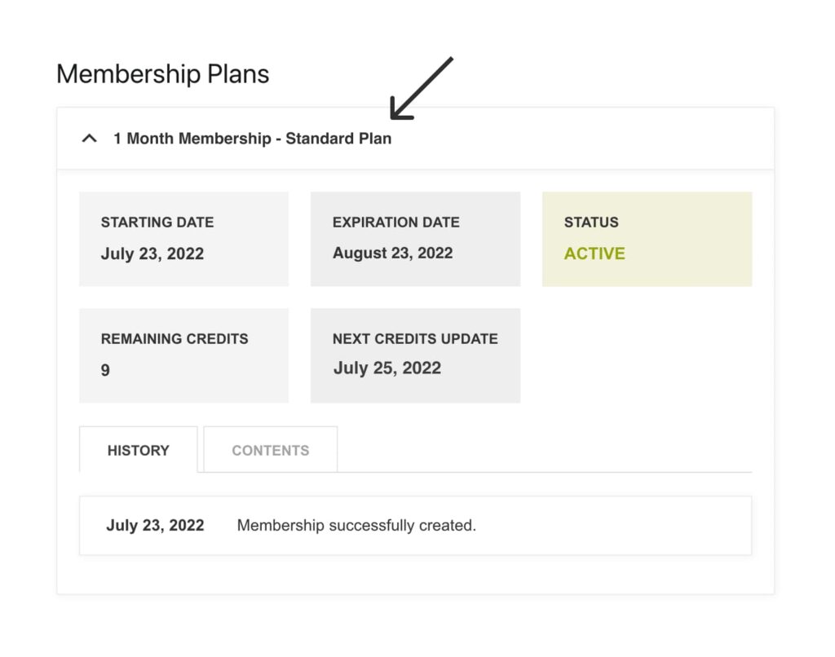Click the July 23, 2022 history date
Image resolution: width=835 pixels, height=657 pixels.
154,525
